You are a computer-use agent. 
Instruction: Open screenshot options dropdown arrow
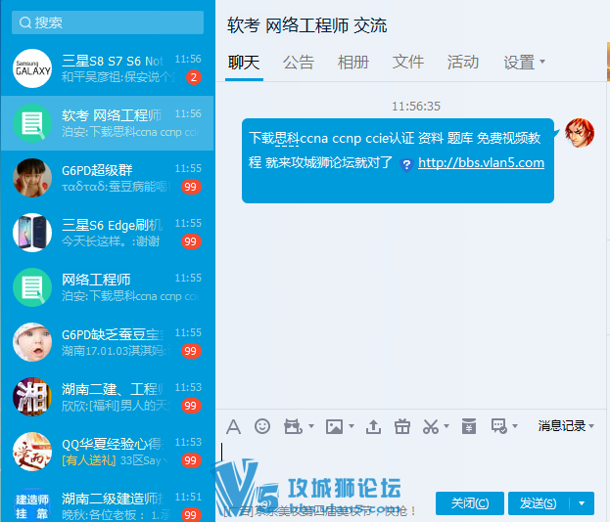(447, 427)
